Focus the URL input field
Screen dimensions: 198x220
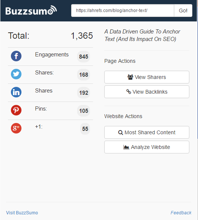(x=123, y=11)
